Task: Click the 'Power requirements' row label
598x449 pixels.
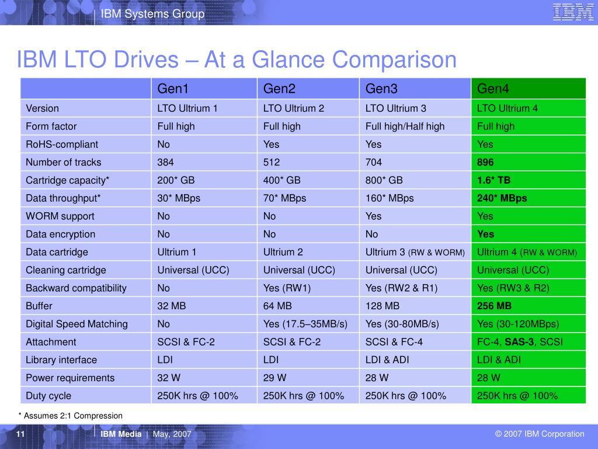Action: [70, 378]
